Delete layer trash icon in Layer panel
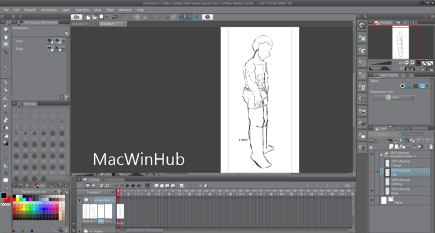435x233 pixels. coord(431,147)
